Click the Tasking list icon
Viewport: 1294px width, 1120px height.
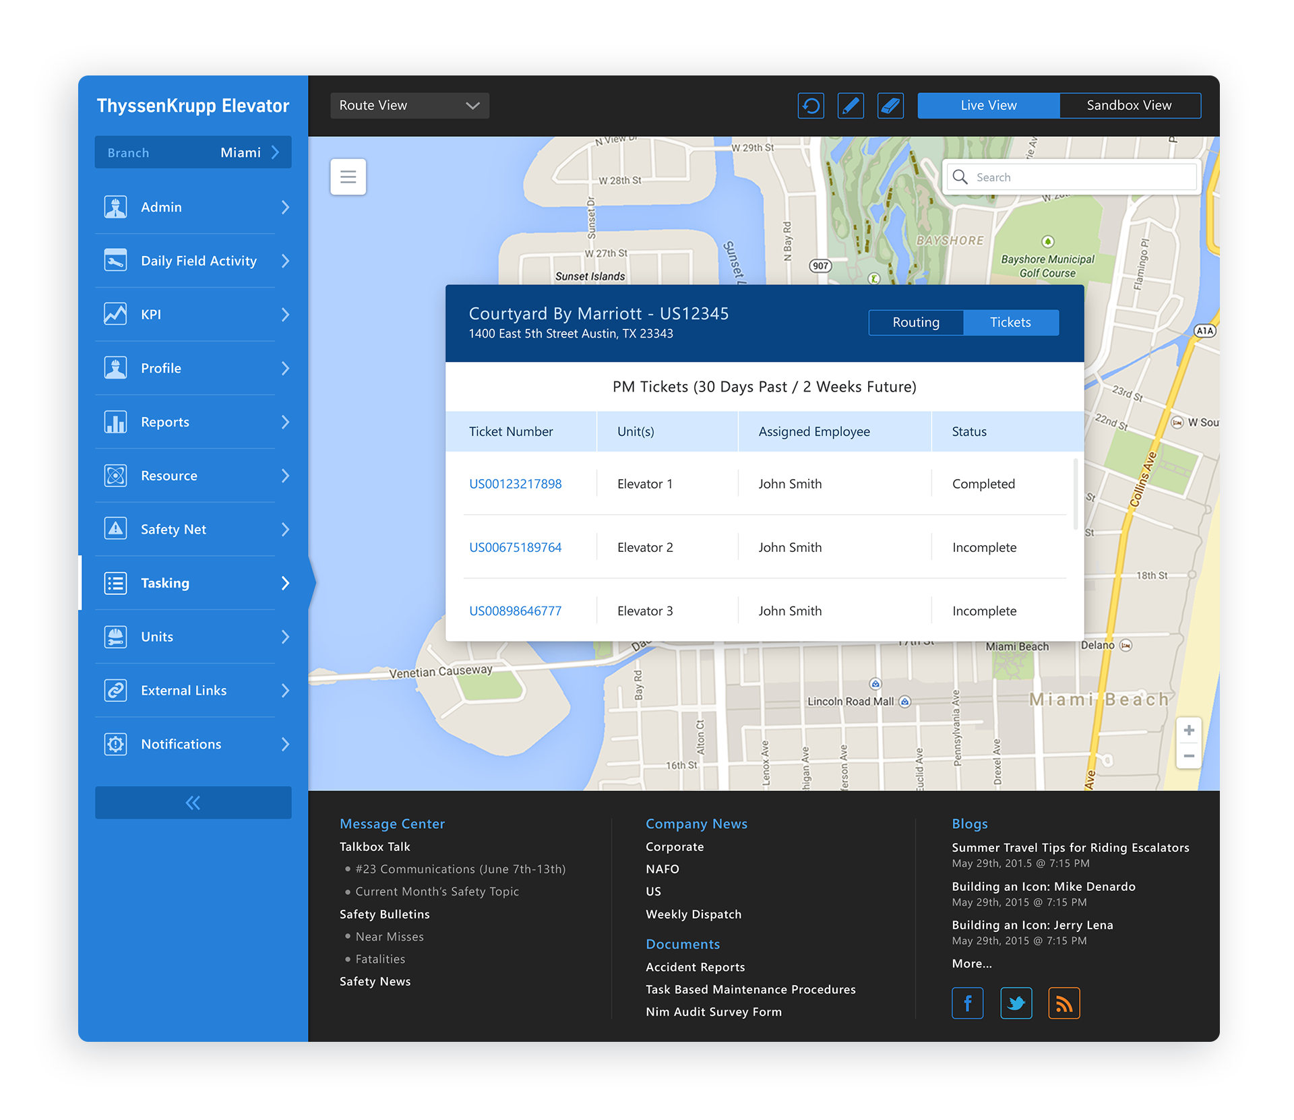[x=115, y=583]
